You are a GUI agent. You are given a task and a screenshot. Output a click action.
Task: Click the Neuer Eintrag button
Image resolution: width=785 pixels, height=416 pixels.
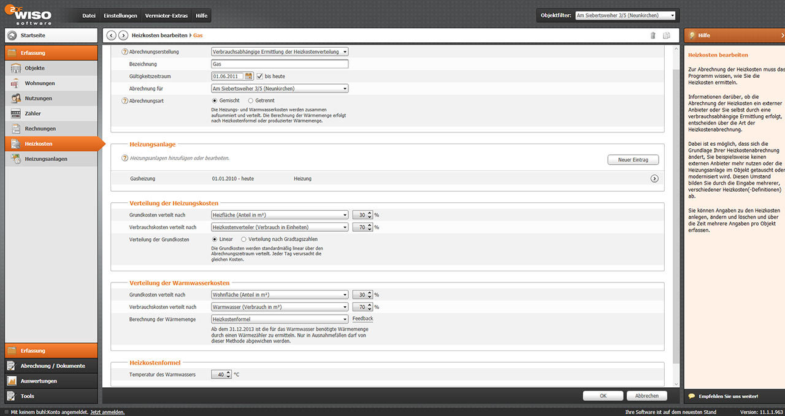click(634, 160)
